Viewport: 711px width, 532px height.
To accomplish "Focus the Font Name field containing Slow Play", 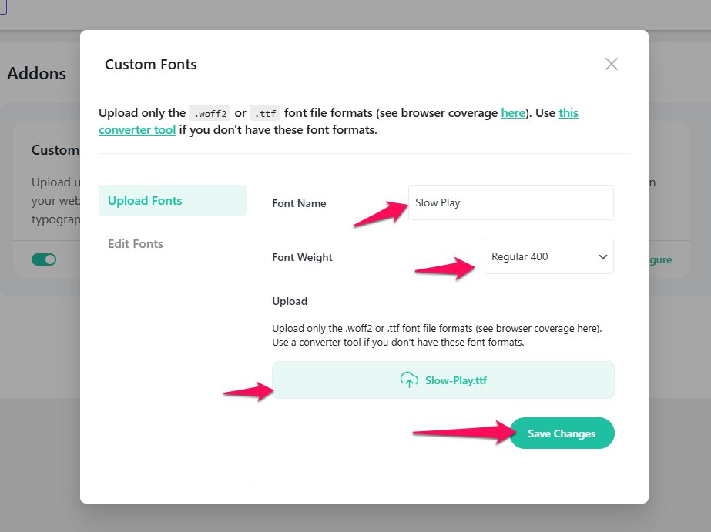I will [x=510, y=202].
